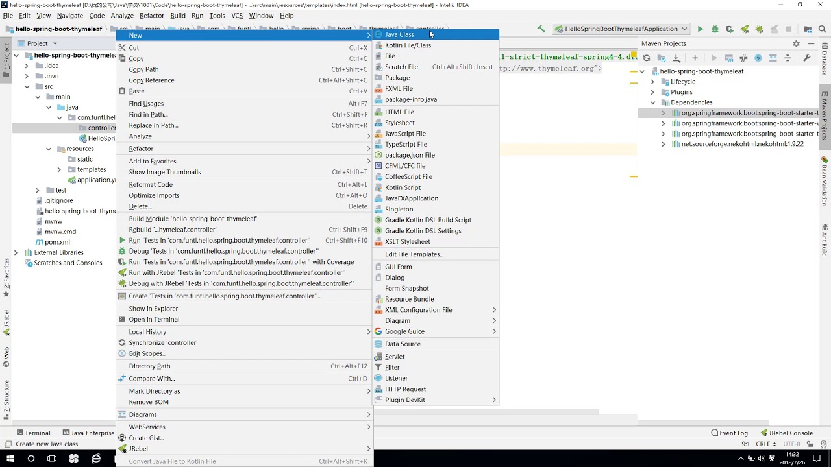This screenshot has width=831, height=467.
Task: Expand nekohtml dependency in Maven tree
Action: (x=663, y=144)
